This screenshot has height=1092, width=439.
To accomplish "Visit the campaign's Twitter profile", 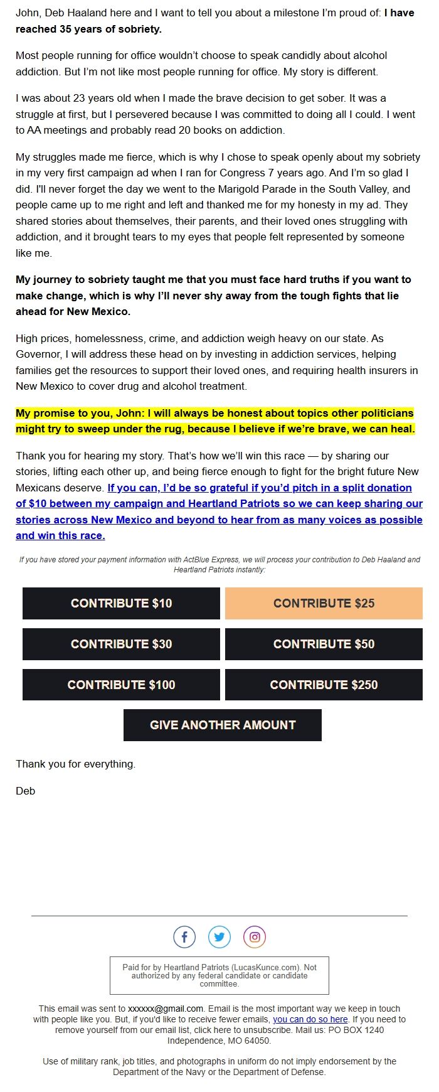I will 219,937.
